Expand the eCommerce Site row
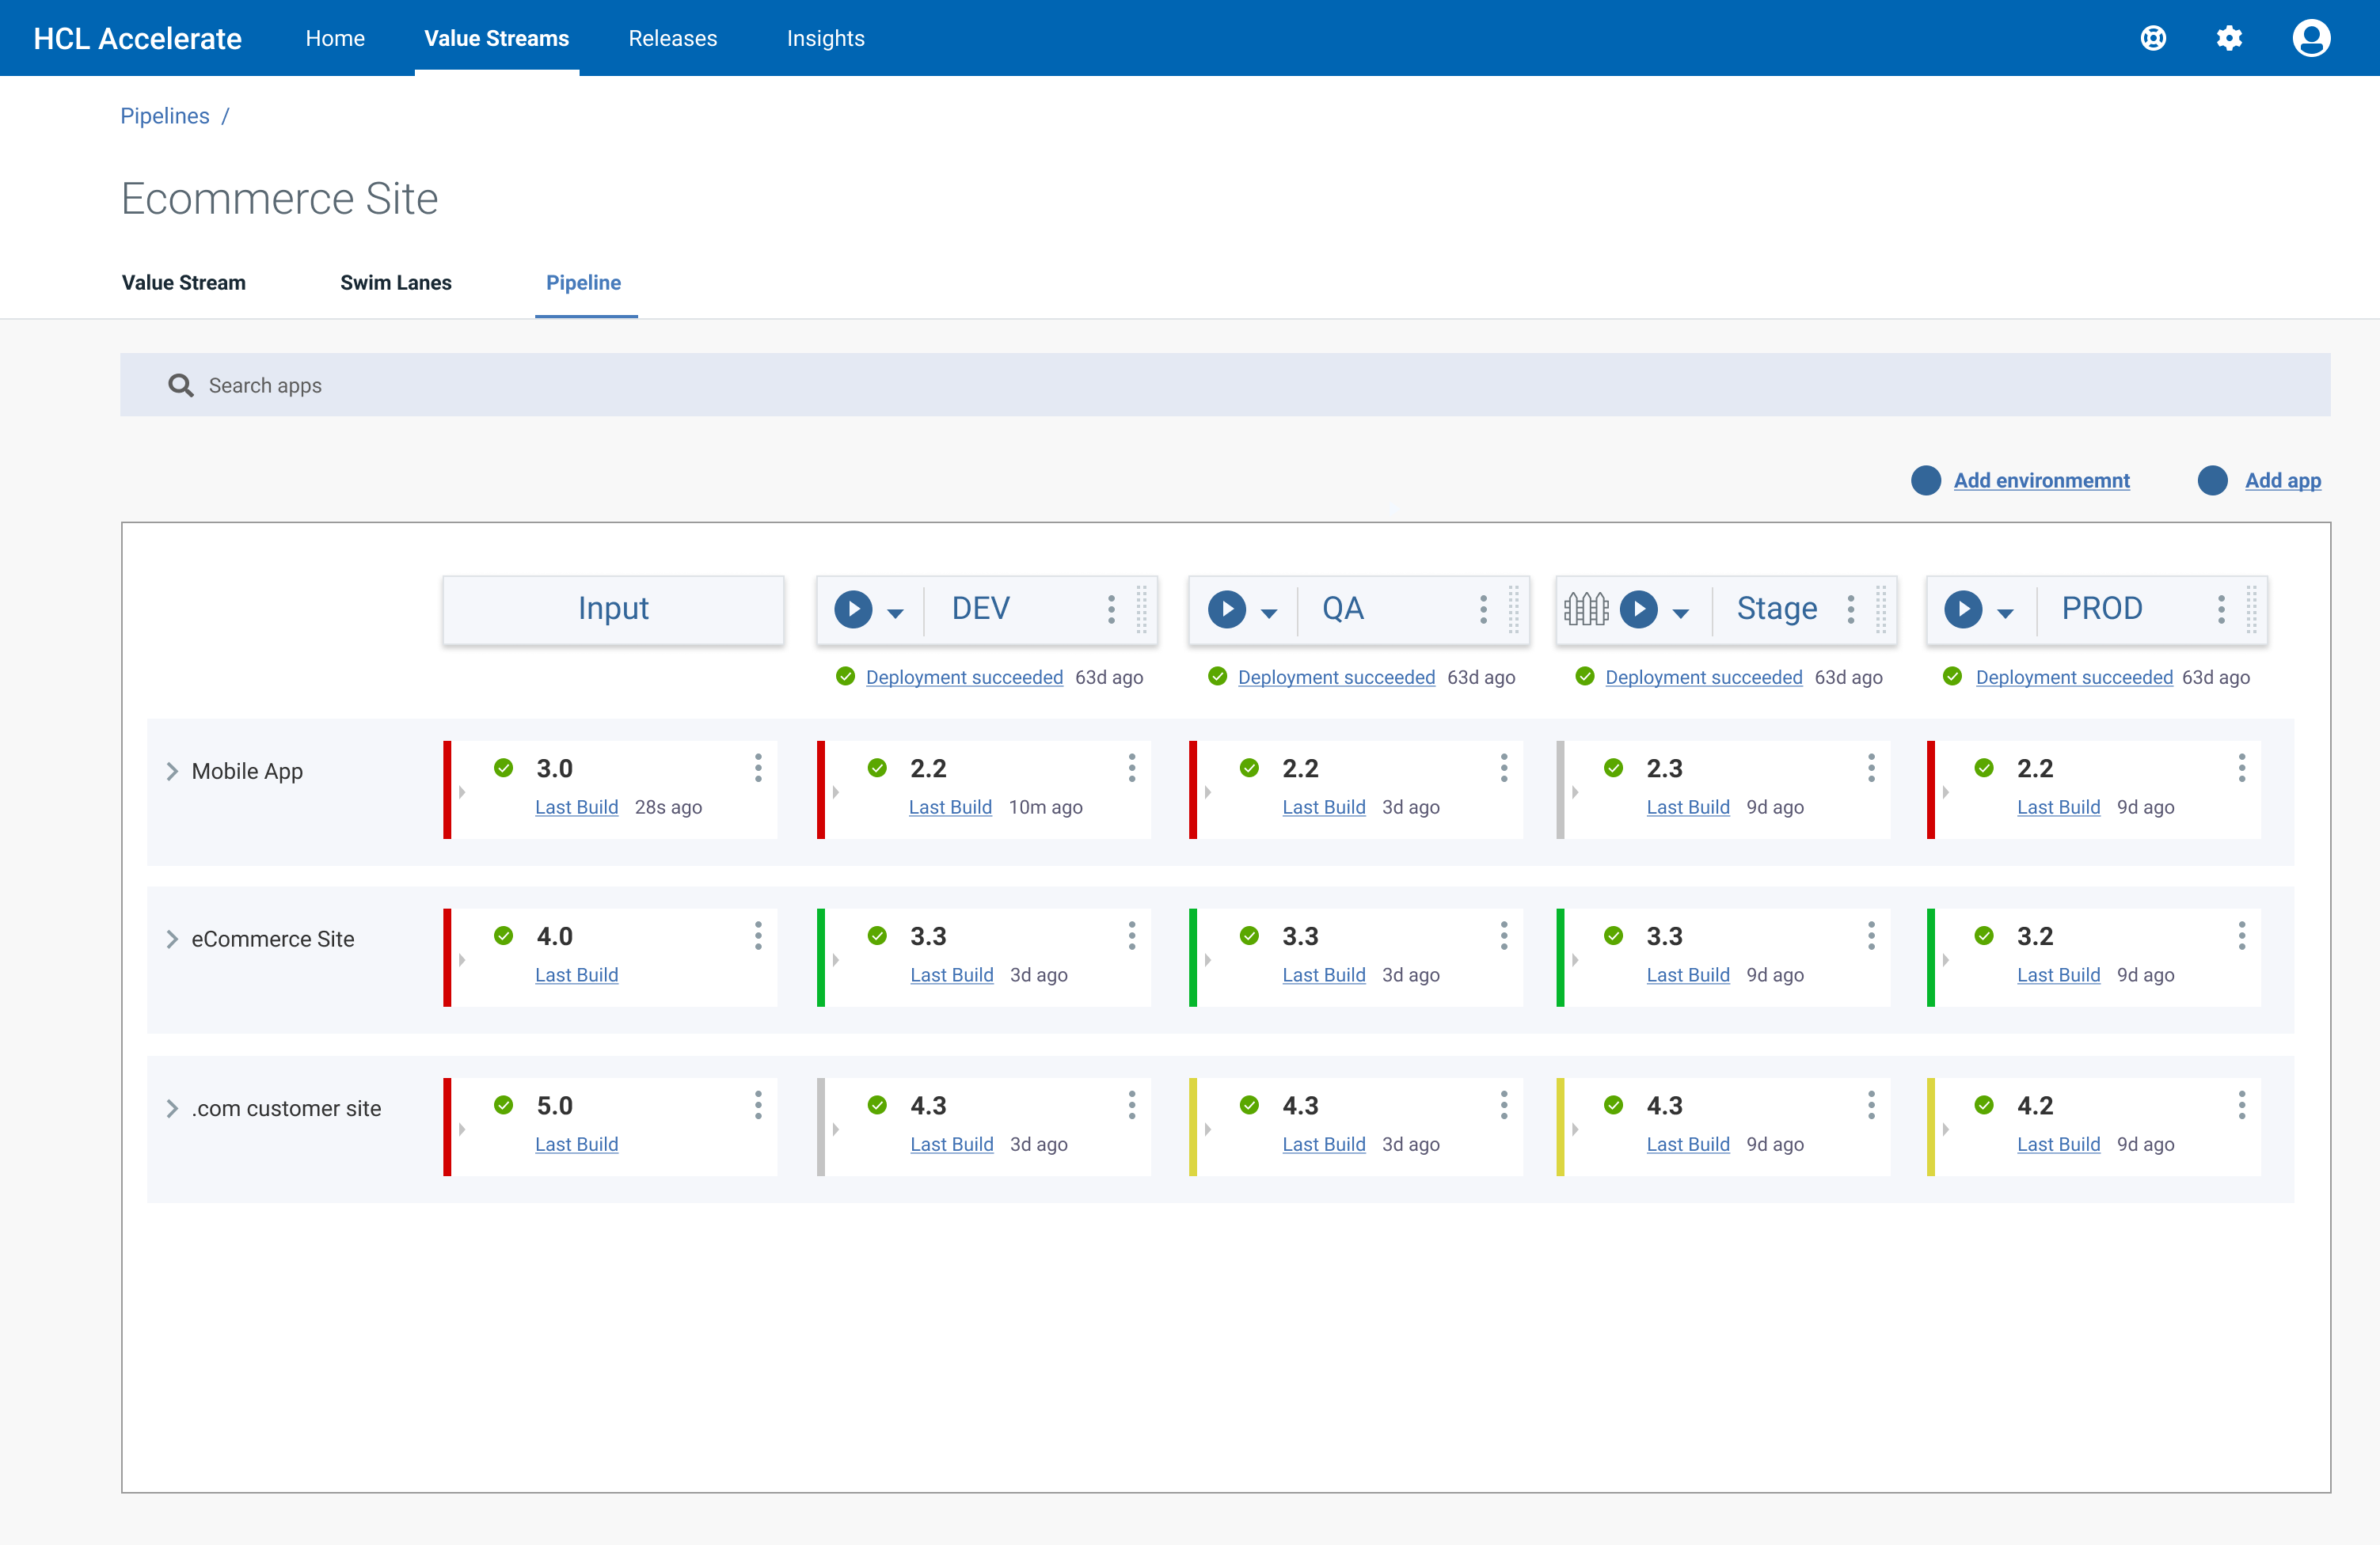The width and height of the screenshot is (2380, 1545). (x=172, y=939)
